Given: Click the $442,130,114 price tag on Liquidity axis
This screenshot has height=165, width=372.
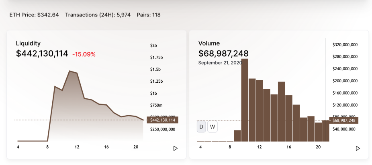Looking at the screenshot, I should (x=163, y=120).
